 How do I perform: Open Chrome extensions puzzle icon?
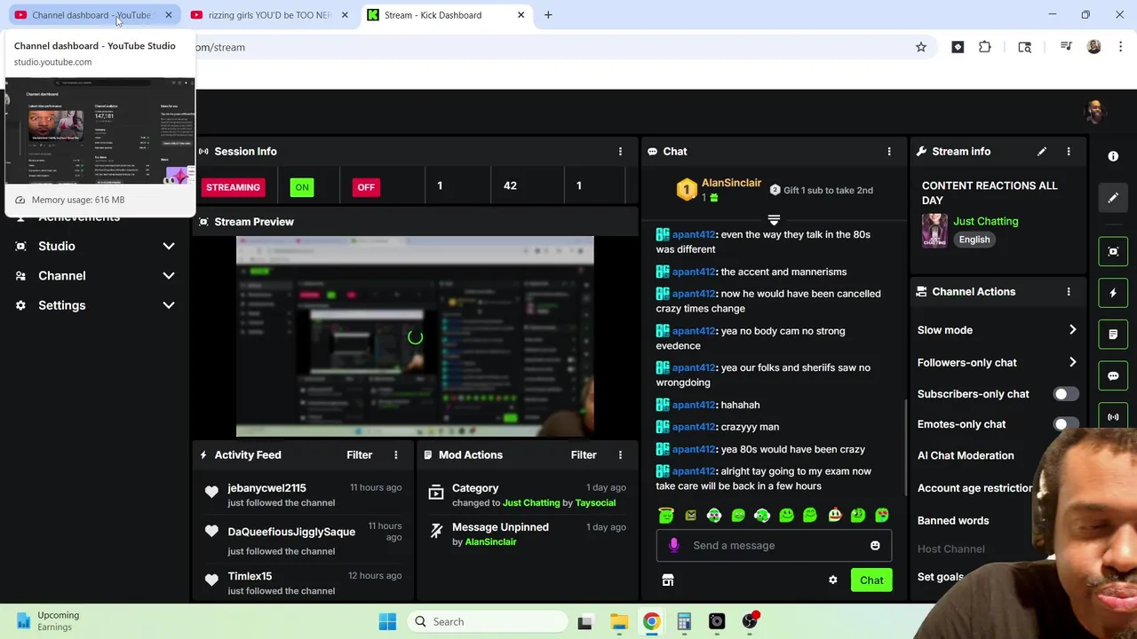click(x=985, y=47)
